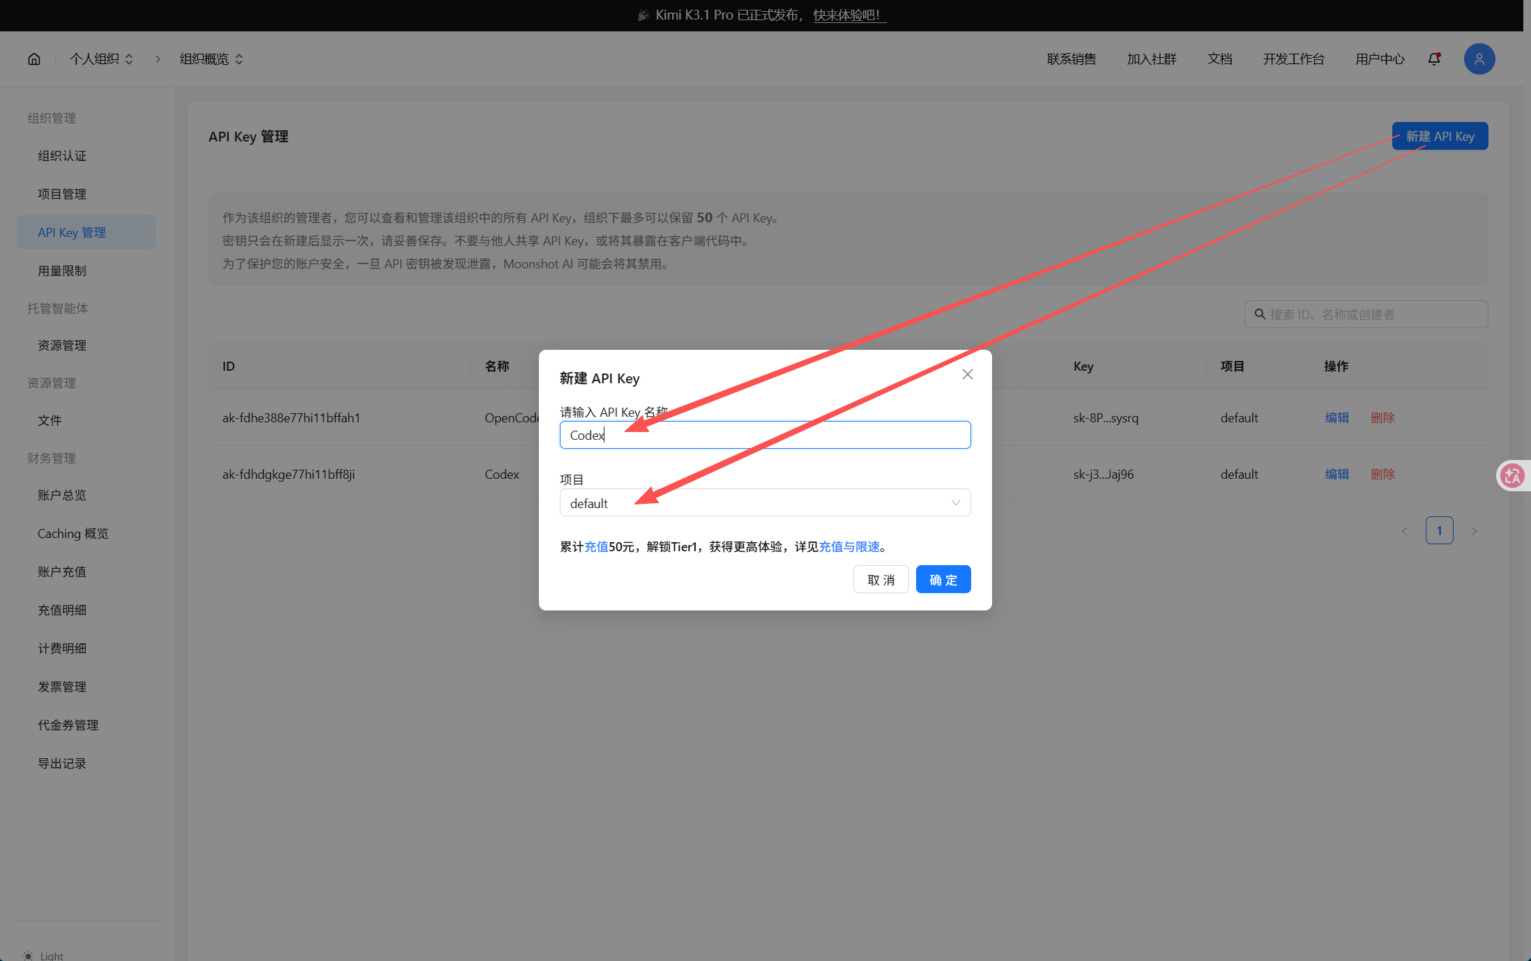Viewport: 1531px width, 961px height.
Task: Click the 取消 button
Action: tap(881, 580)
